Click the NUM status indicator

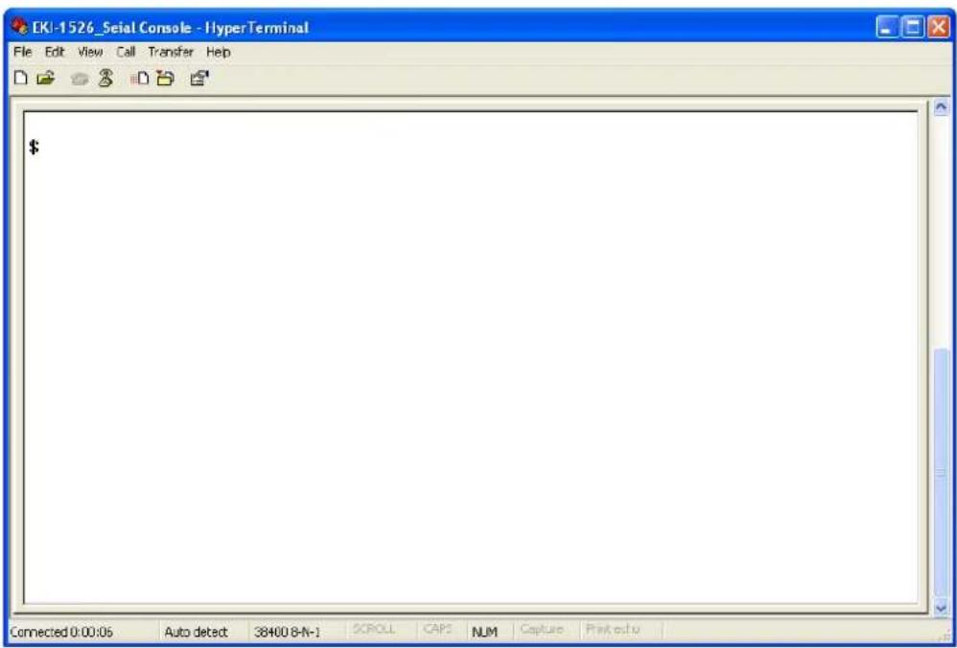pyautogui.click(x=486, y=632)
